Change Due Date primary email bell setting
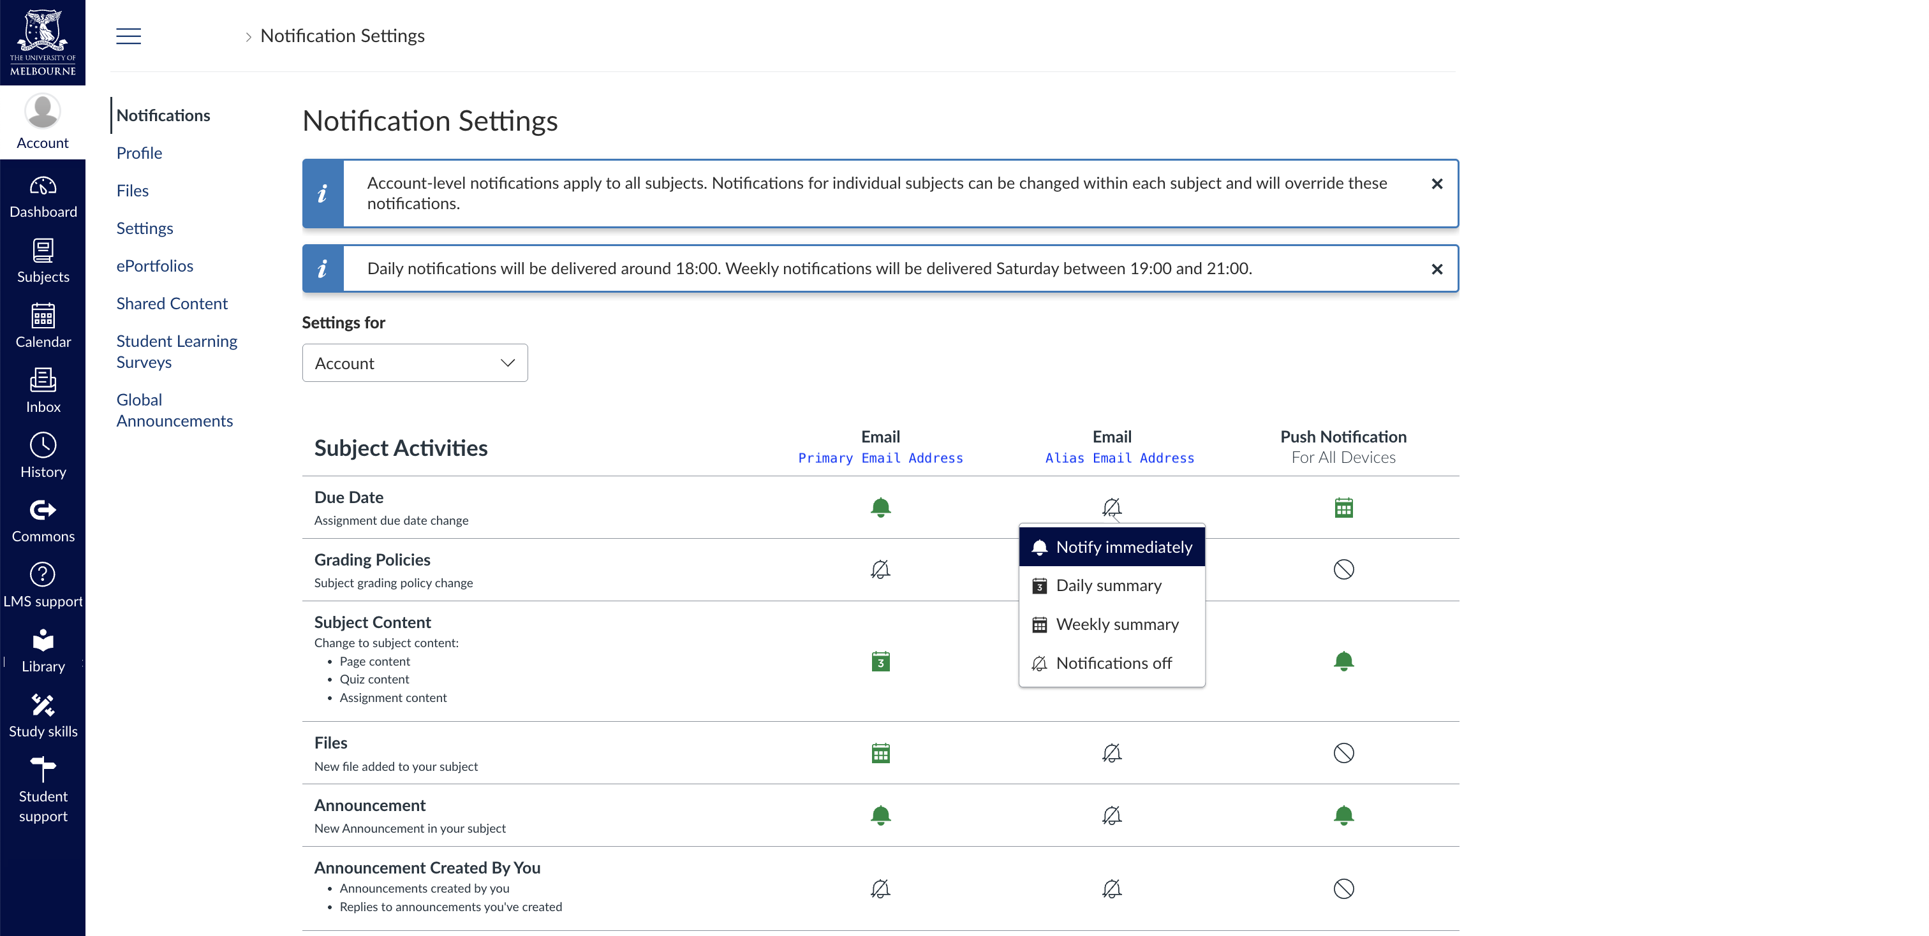 (881, 508)
